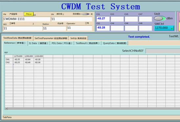Switch to the TestRowData tab
The width and height of the screenshot is (180, 122).
pyautogui.click(x=17, y=38)
